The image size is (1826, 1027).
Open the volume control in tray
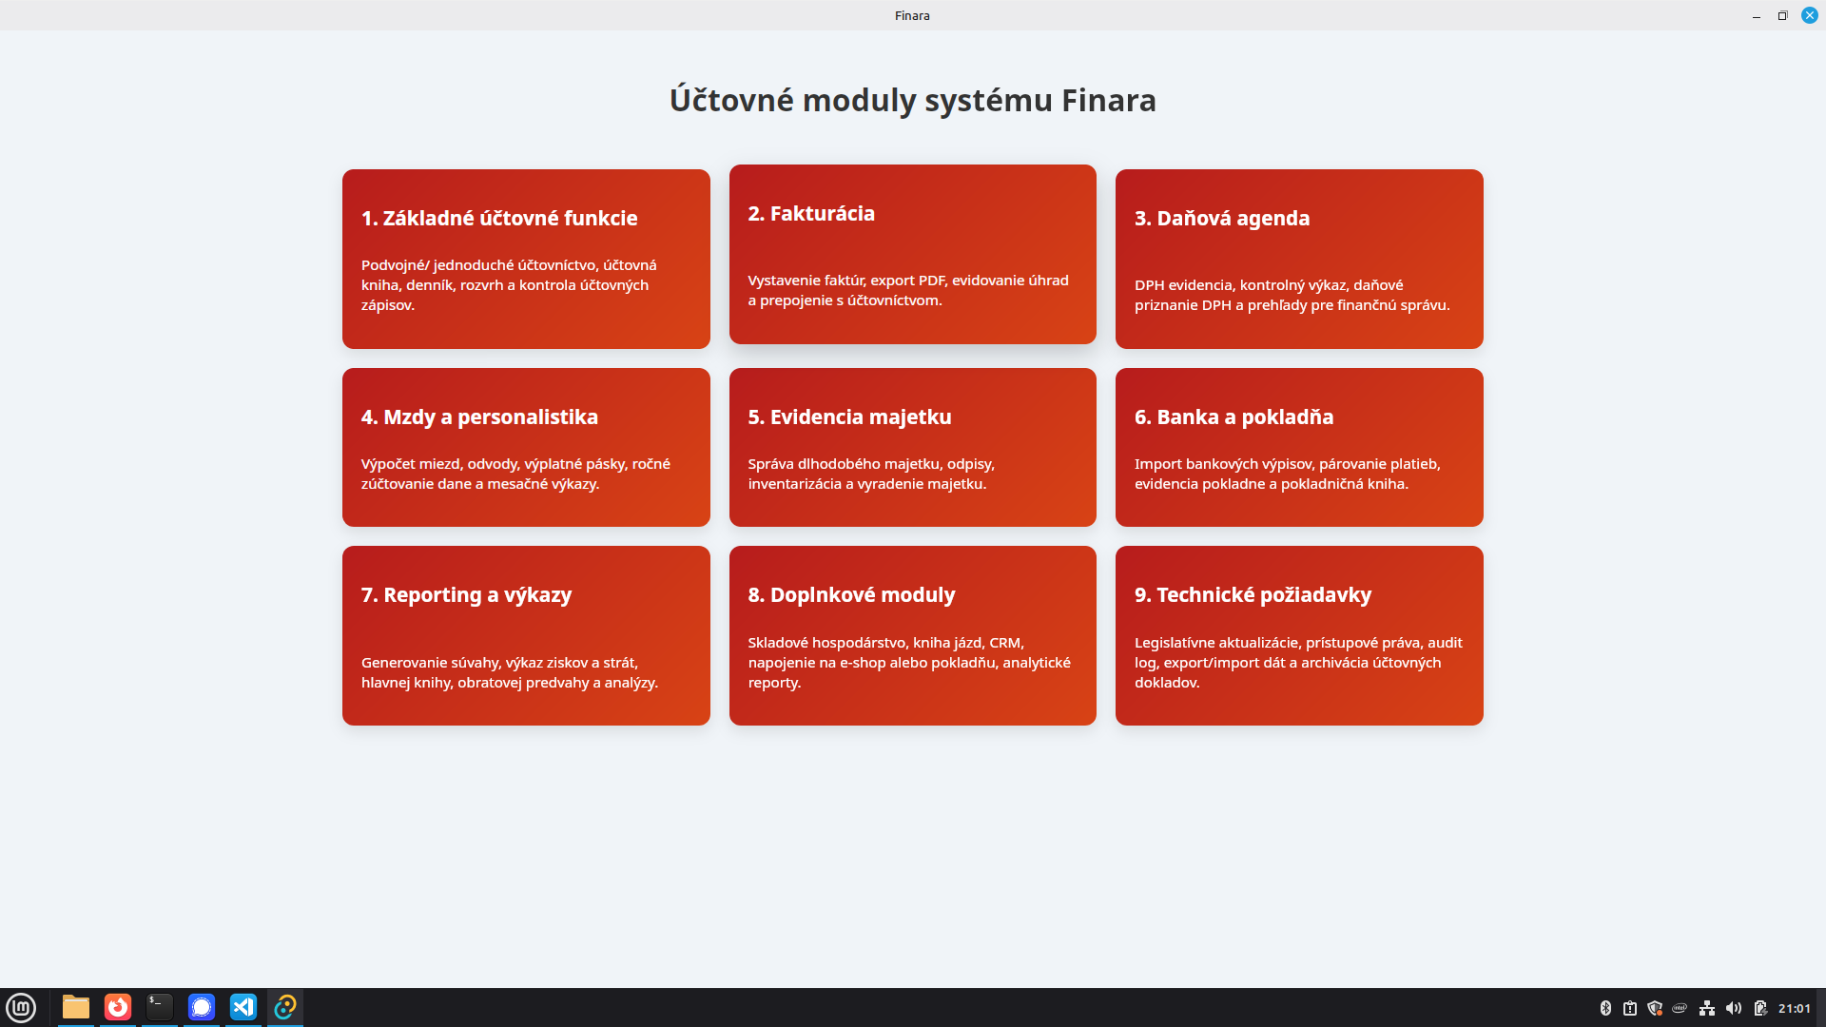[x=1733, y=1008]
